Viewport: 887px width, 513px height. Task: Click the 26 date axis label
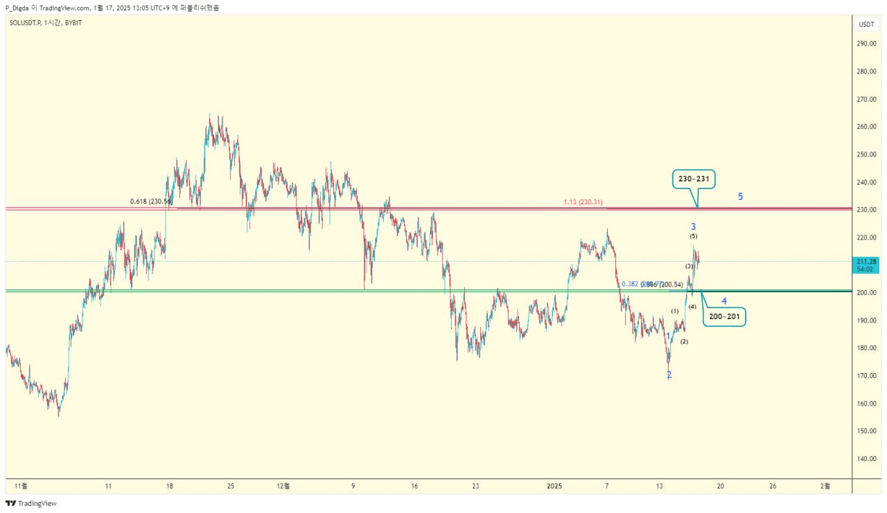(773, 486)
